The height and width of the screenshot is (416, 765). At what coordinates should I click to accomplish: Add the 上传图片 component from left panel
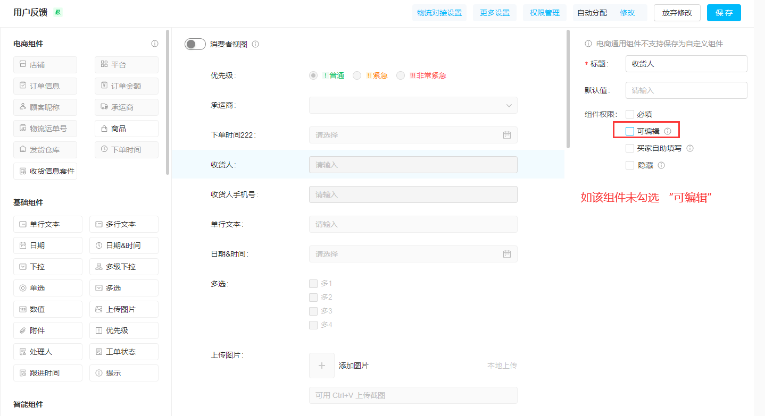point(124,309)
